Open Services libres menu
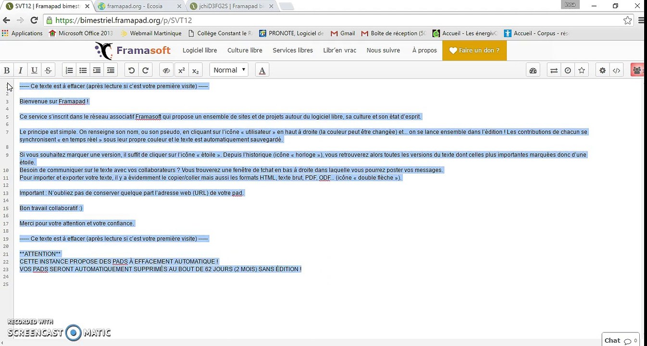The width and height of the screenshot is (647, 346). coord(293,50)
